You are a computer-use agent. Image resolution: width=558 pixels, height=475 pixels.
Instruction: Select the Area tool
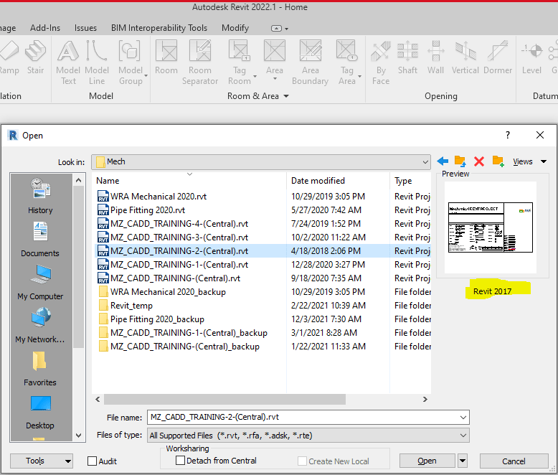pos(275,59)
